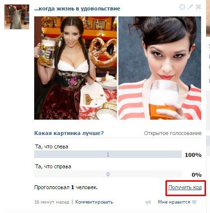Edit the post with the pencil icon
Viewport: 210px width, 213px height.
pos(190,7)
